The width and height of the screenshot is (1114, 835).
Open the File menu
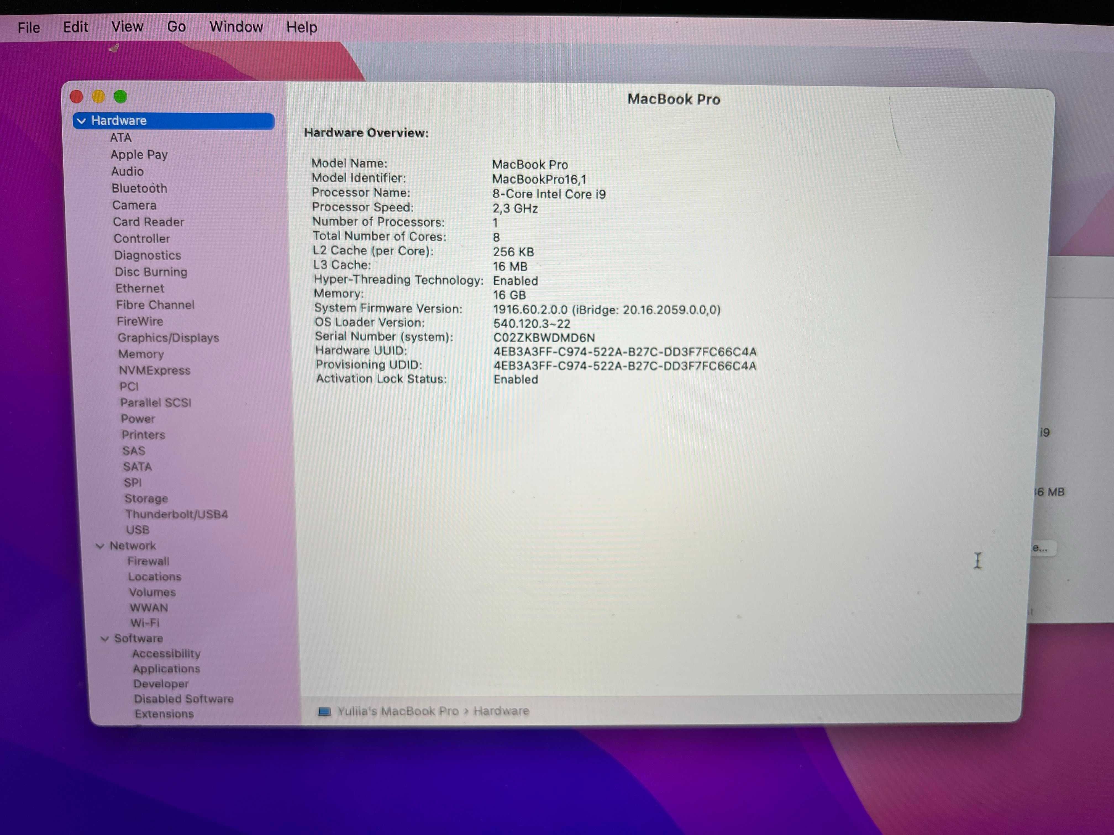[29, 27]
